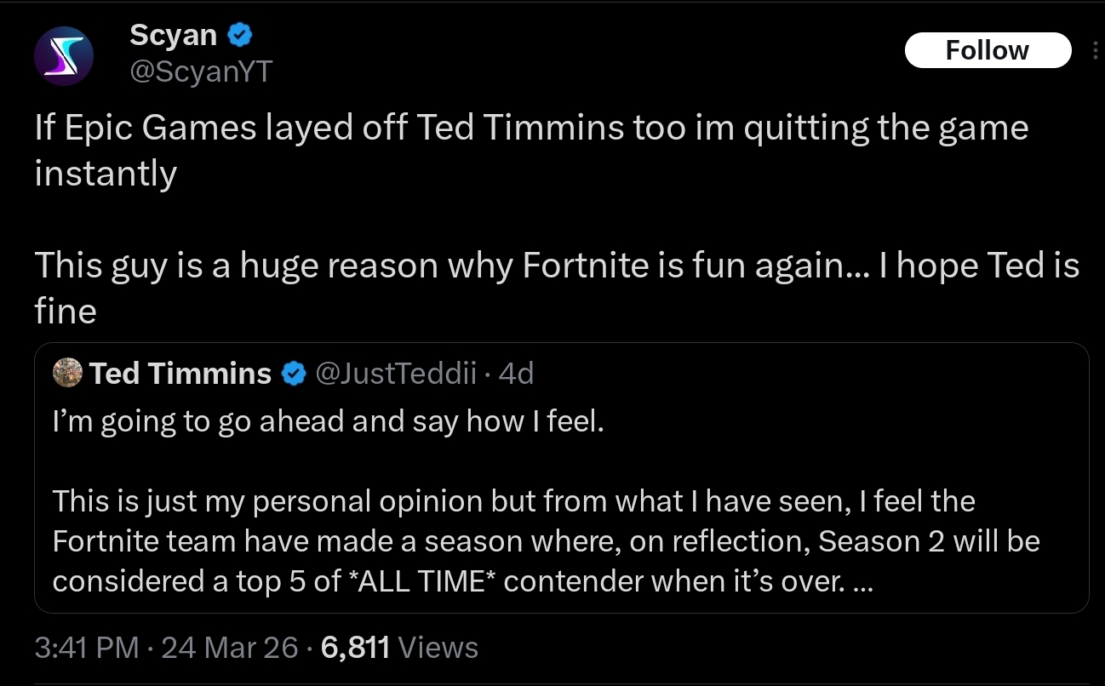Screen dimensions: 1105x686
Task: Click Ted Timmins' verified checkmark badge
Action: pyautogui.click(x=294, y=374)
